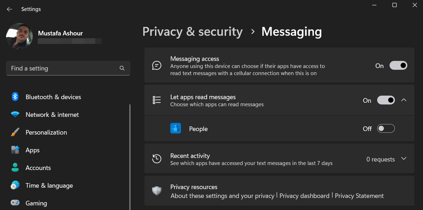The image size is (423, 210).
Task: Enable the People messaging toggle
Action: coord(386,128)
